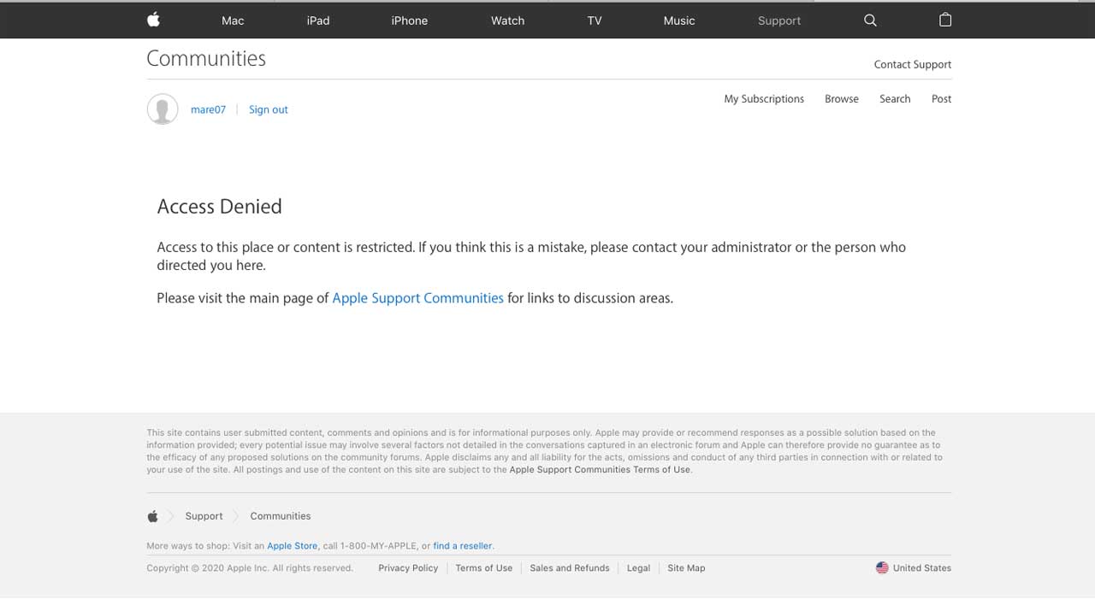Screen dimensions: 1095x599
Task: Open the find a reseller link
Action: pos(463,546)
